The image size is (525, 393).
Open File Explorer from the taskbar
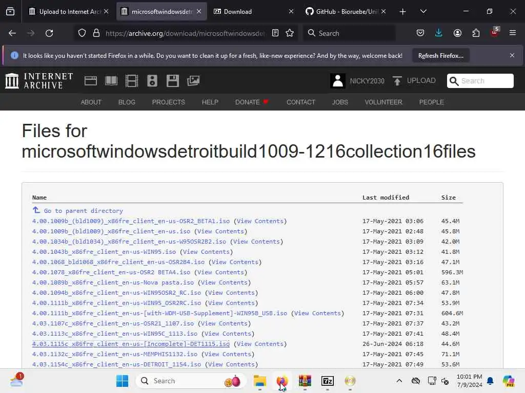tap(259, 381)
